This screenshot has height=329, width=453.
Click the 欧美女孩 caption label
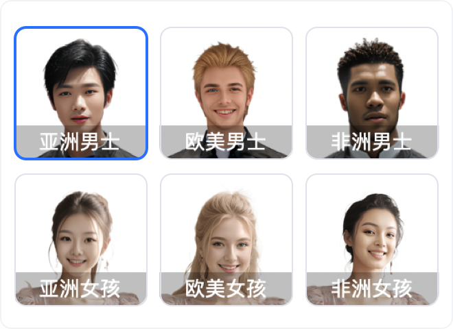pyautogui.click(x=225, y=289)
